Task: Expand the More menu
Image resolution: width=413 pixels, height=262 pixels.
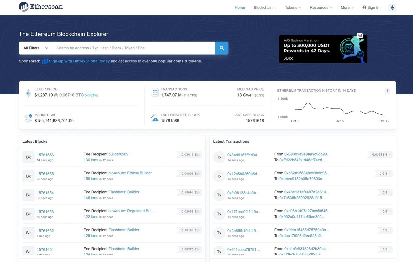Action: (347, 7)
